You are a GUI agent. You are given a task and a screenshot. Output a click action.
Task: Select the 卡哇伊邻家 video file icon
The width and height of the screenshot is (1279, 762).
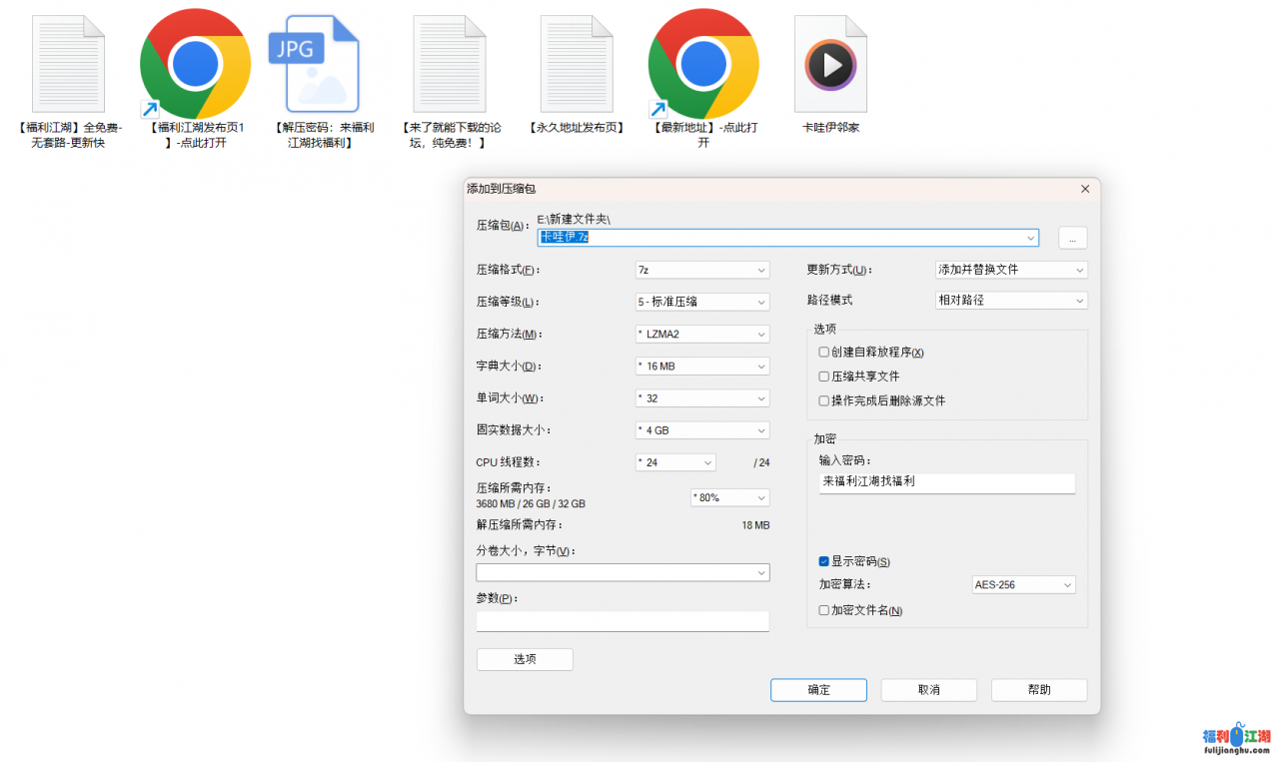(x=830, y=64)
